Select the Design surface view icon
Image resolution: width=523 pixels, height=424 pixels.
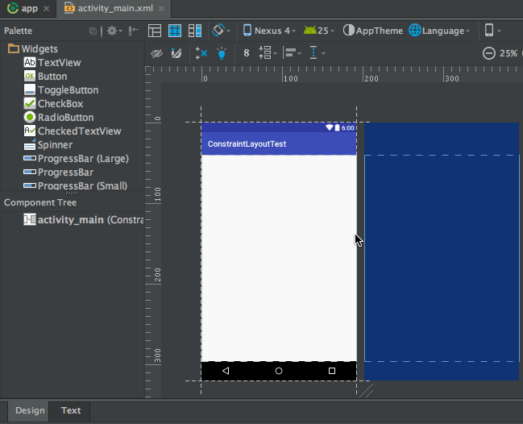tap(154, 31)
